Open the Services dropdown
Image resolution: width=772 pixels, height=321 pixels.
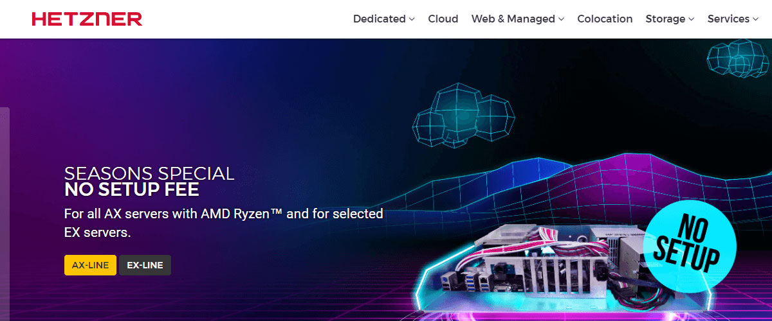[x=733, y=19]
